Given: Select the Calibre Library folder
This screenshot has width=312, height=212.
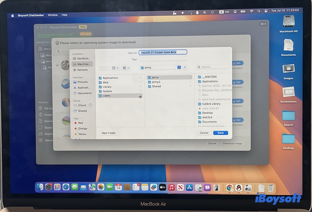Looking at the screenshot, I should [x=209, y=104].
